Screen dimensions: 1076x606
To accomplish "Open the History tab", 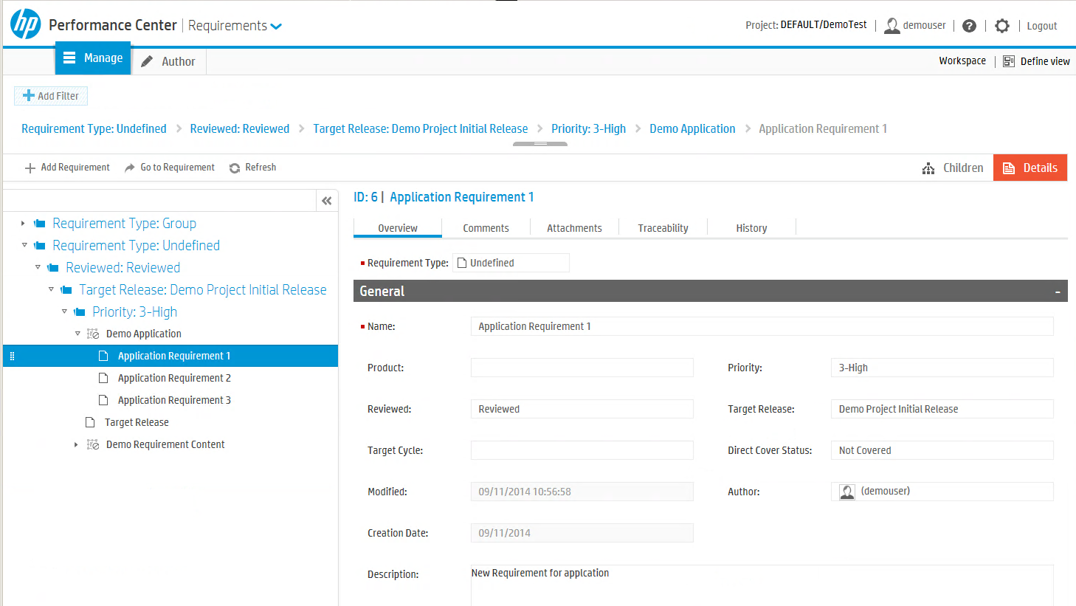I will (751, 228).
